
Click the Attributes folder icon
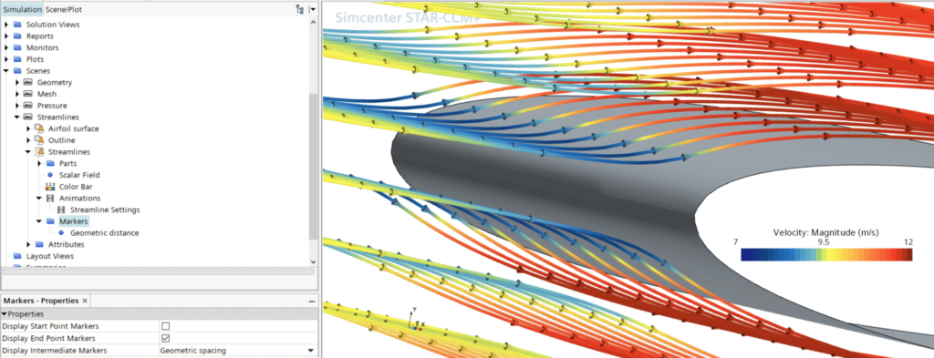point(38,244)
